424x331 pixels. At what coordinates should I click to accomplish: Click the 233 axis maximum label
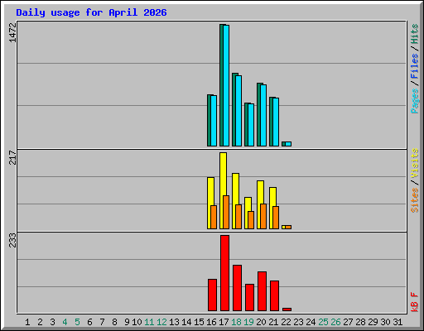pos(12,240)
